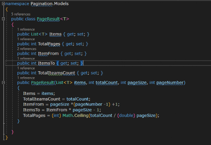Click '1 reference' above PageResult constructor
The height and width of the screenshot is (145, 211).
[x=26, y=78]
